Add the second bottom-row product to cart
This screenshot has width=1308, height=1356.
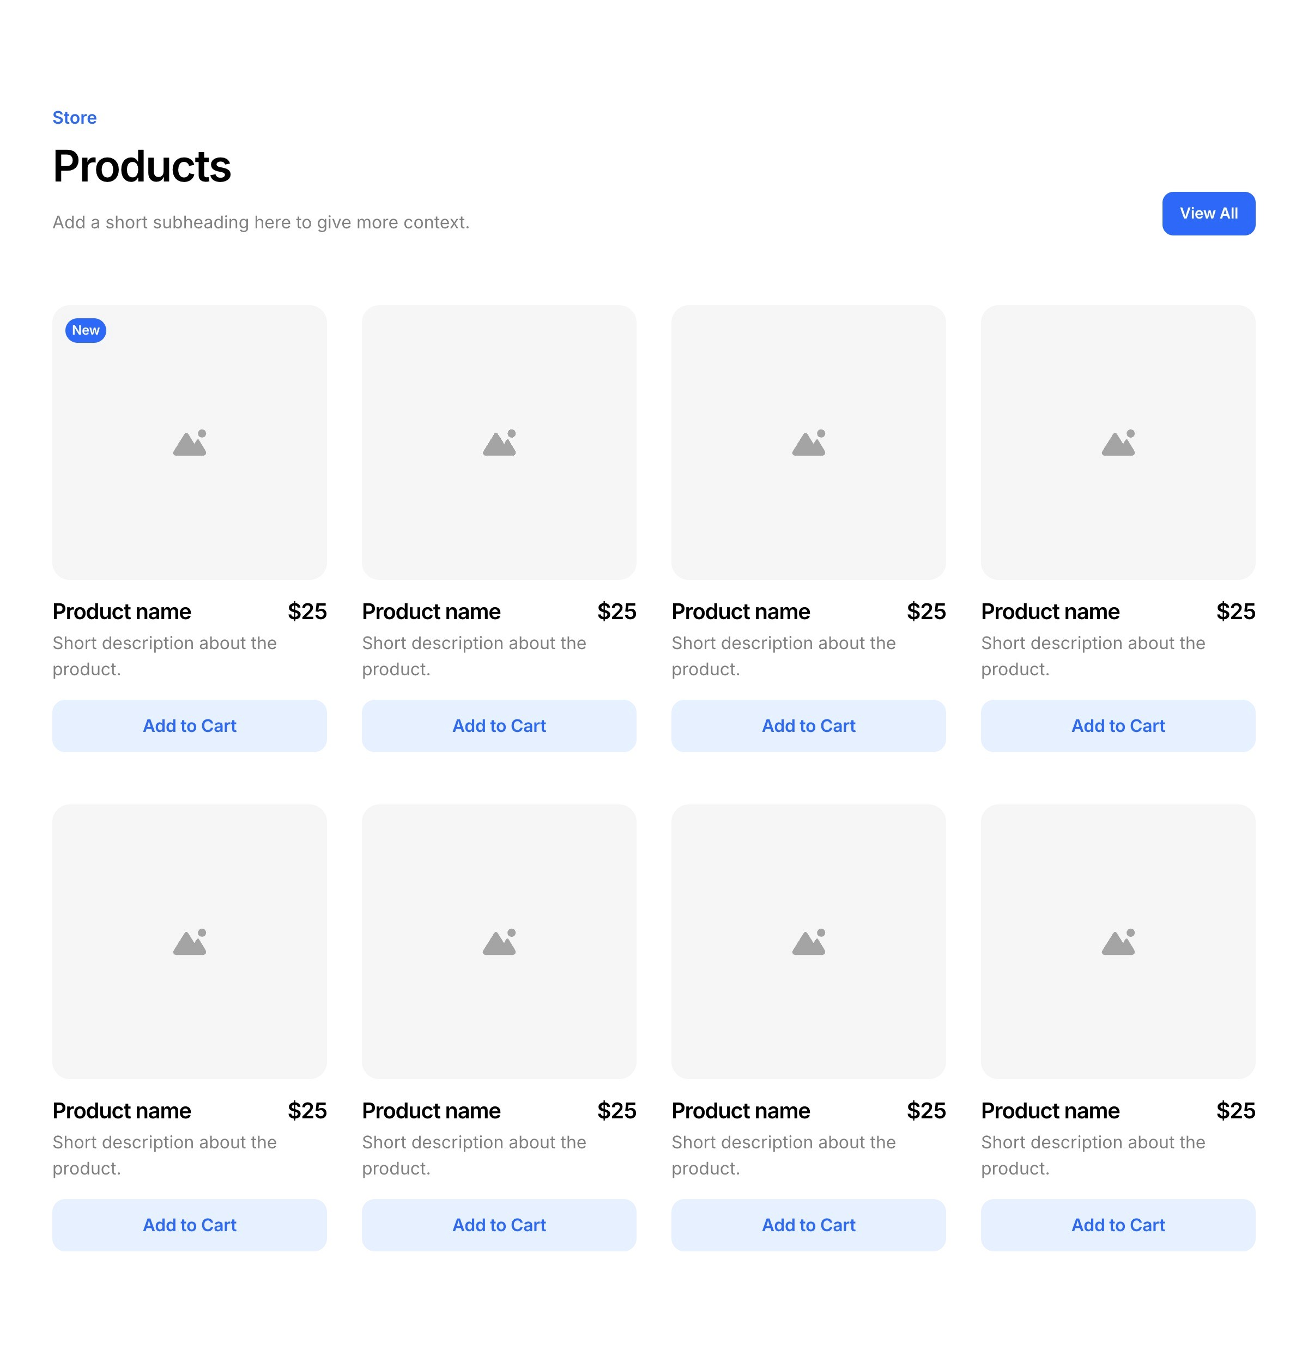[499, 1225]
